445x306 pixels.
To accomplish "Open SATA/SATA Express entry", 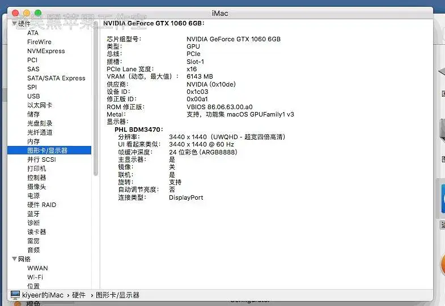I will tap(56, 78).
